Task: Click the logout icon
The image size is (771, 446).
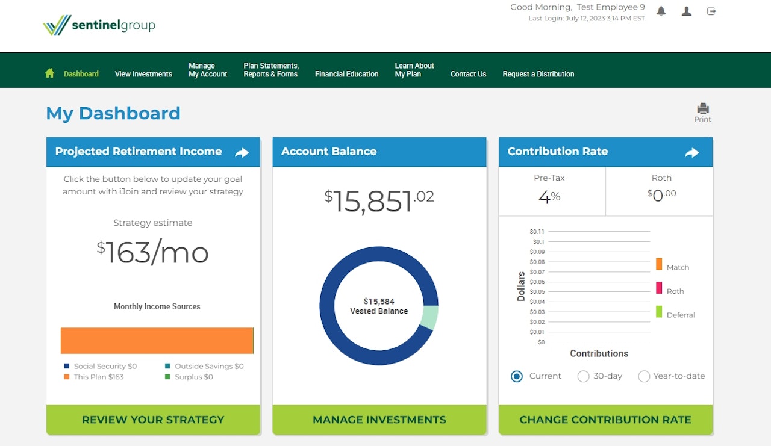Action: tap(711, 11)
